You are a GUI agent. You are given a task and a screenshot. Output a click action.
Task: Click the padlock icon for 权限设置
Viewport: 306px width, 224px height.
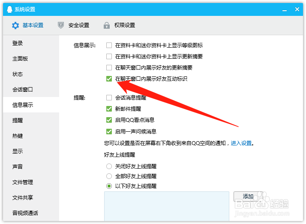(x=107, y=25)
